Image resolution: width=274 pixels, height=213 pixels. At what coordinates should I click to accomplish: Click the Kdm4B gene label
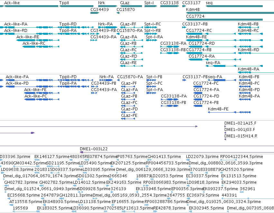tap(193, 9)
